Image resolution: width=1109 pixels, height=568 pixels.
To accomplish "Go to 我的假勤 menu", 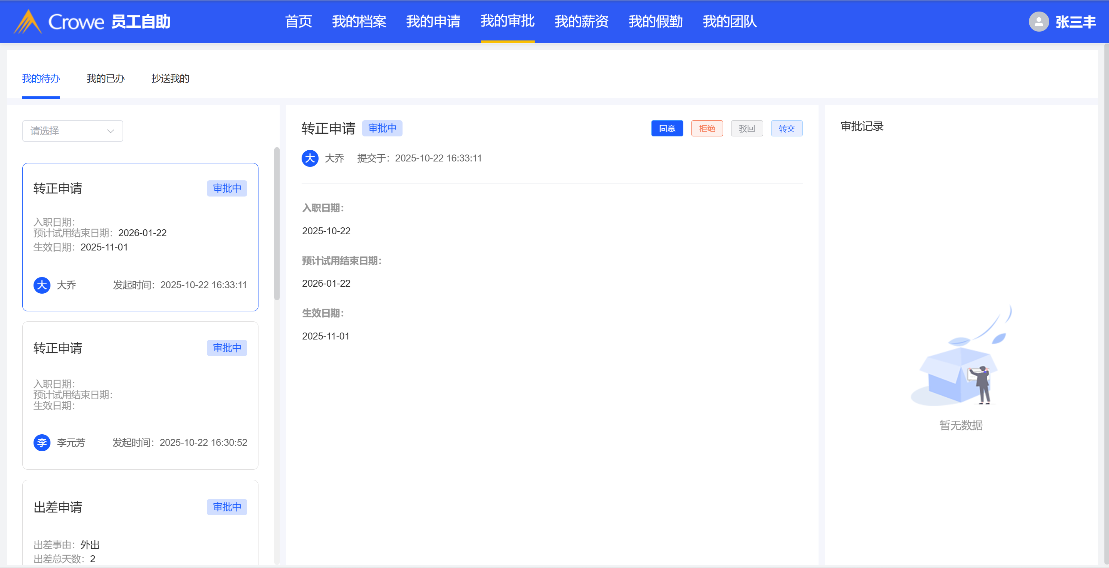I will [x=655, y=22].
